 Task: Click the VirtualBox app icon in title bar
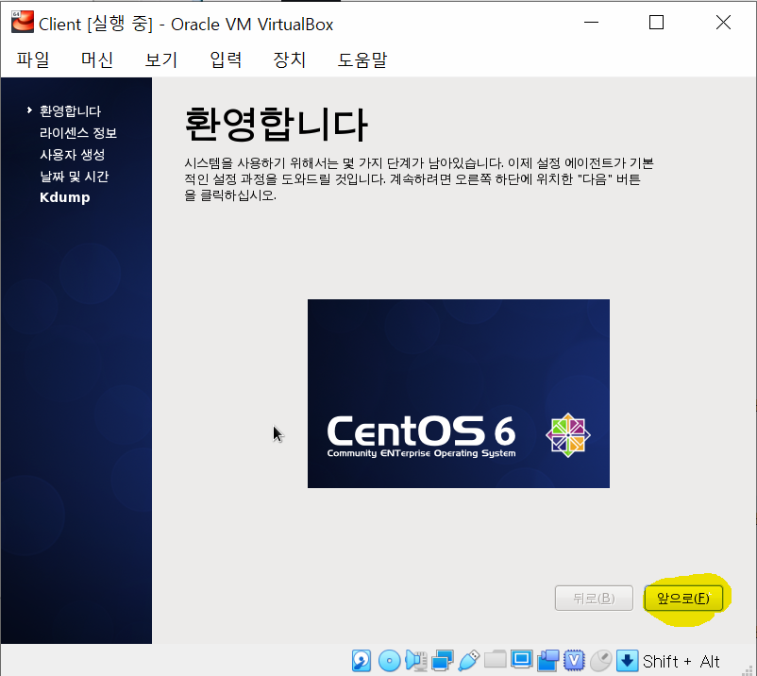(23, 23)
